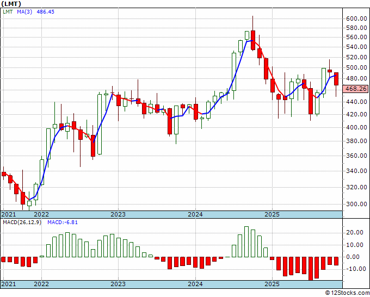Image resolution: width=370 pixels, height=297 pixels.
Task: Click 2021 on the MACD panel time axis
Action: tap(9, 284)
